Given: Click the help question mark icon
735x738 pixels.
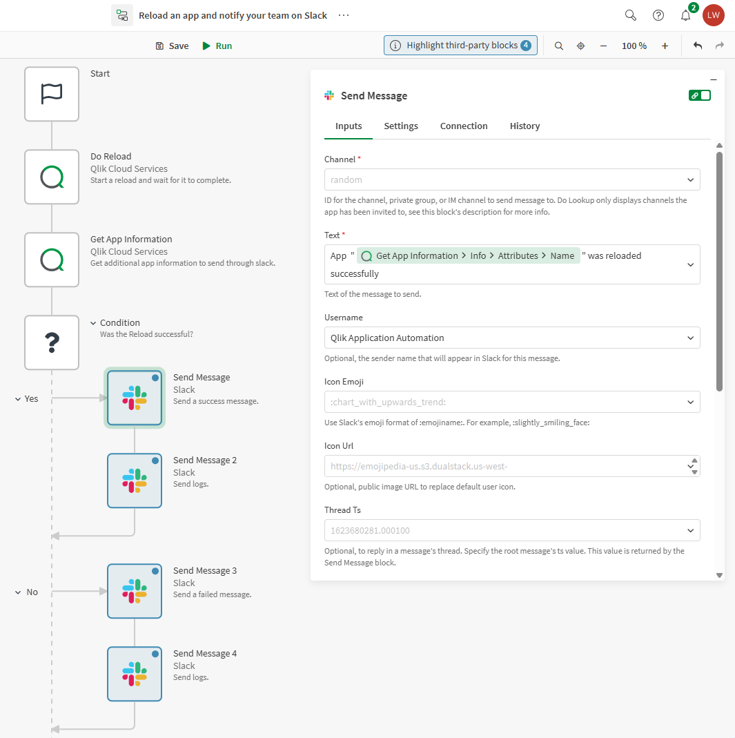Looking at the screenshot, I should [x=658, y=14].
